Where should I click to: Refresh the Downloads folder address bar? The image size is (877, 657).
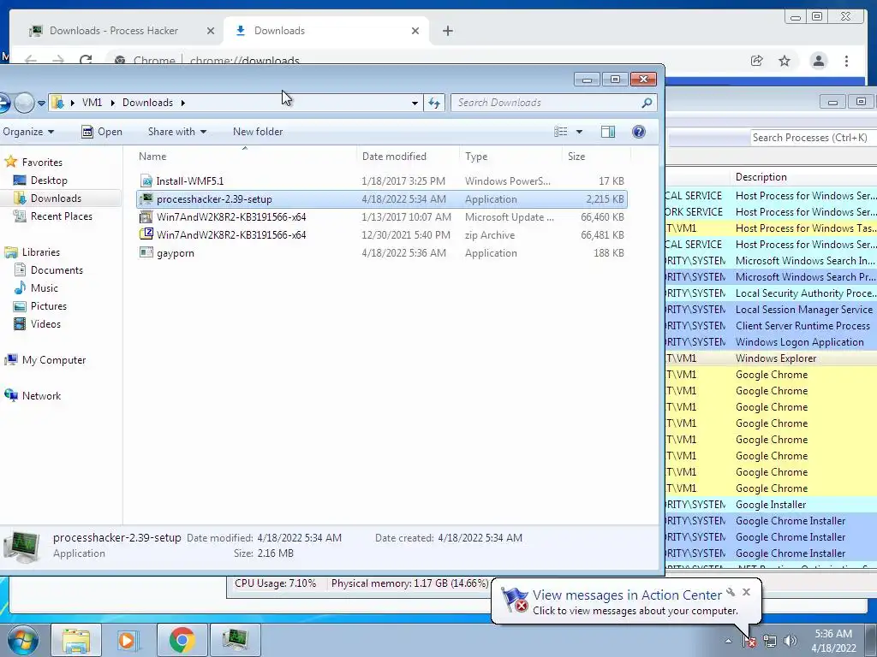[434, 103]
